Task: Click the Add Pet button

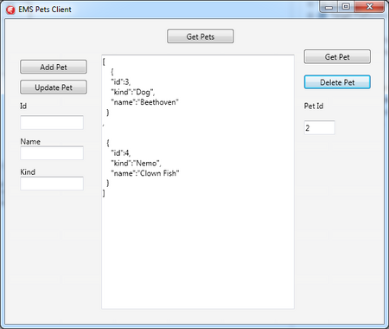Action: [54, 67]
